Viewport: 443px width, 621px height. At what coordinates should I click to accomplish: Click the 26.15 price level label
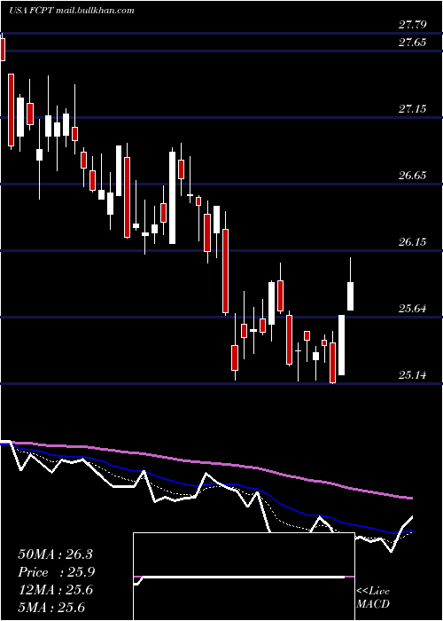click(x=412, y=242)
